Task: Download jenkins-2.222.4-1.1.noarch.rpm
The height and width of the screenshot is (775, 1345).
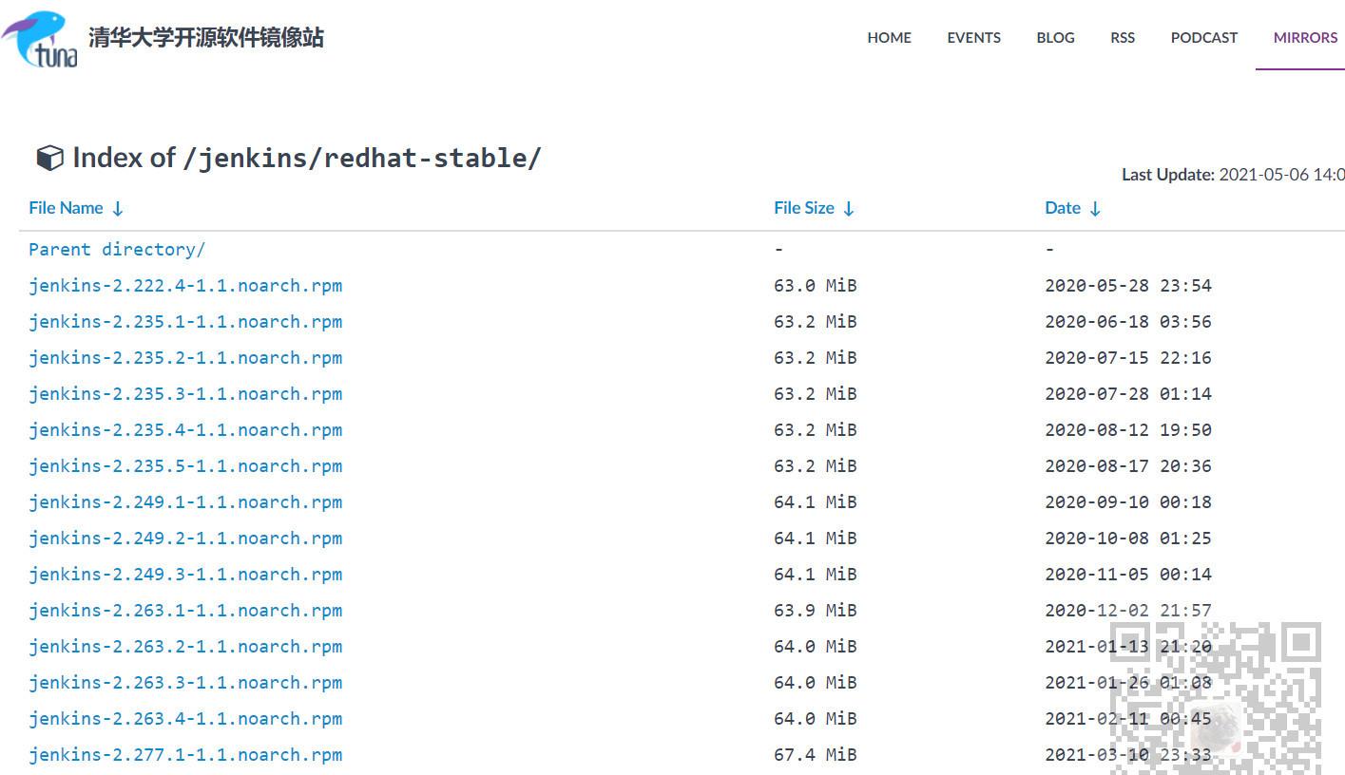Action: 185,285
